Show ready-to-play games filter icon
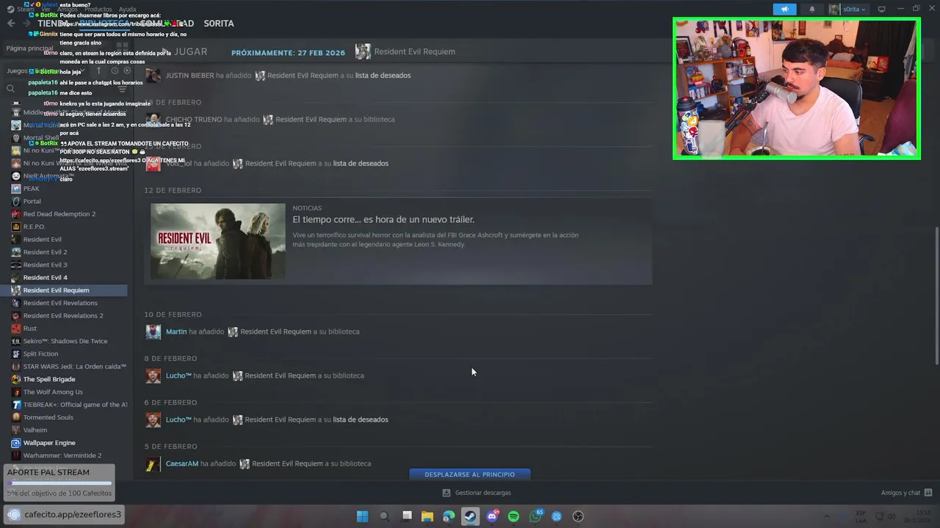Image resolution: width=940 pixels, height=528 pixels. (x=127, y=71)
